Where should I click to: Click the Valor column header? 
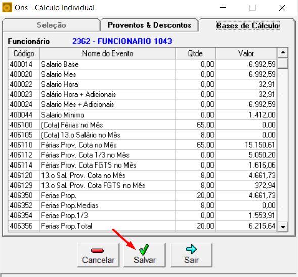coord(246,53)
